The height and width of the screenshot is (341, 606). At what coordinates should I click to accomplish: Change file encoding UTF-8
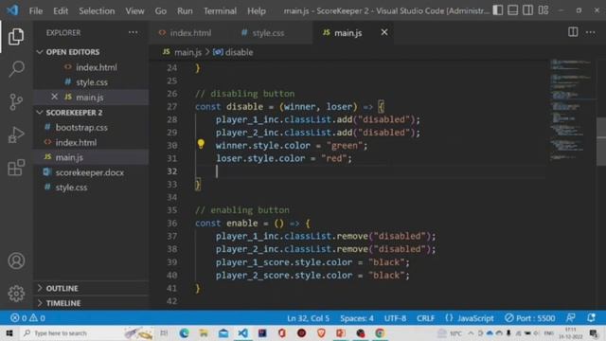coord(395,318)
